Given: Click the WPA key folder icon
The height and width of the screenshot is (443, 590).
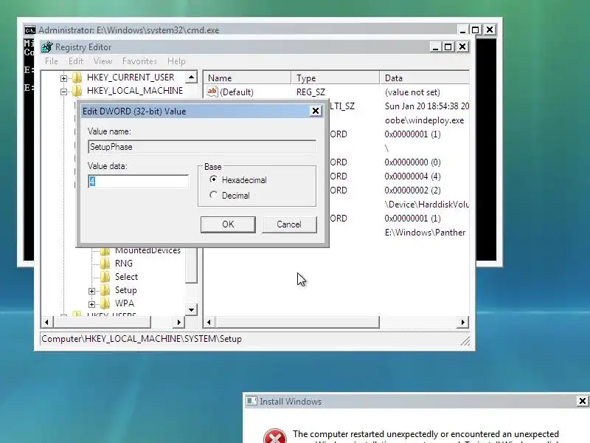Looking at the screenshot, I should (x=105, y=303).
